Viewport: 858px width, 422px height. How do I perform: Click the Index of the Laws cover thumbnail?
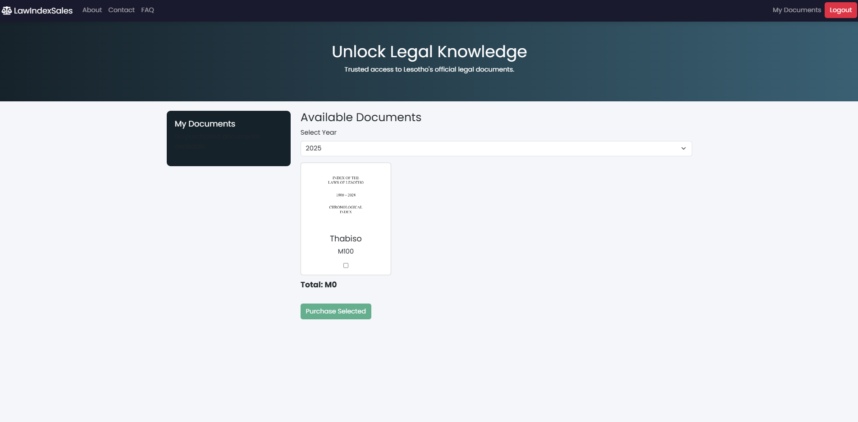click(x=346, y=195)
